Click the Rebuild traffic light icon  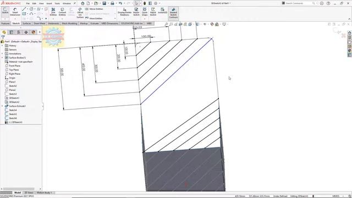pos(145,3)
